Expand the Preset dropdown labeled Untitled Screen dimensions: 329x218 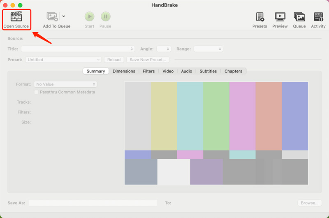coord(64,60)
